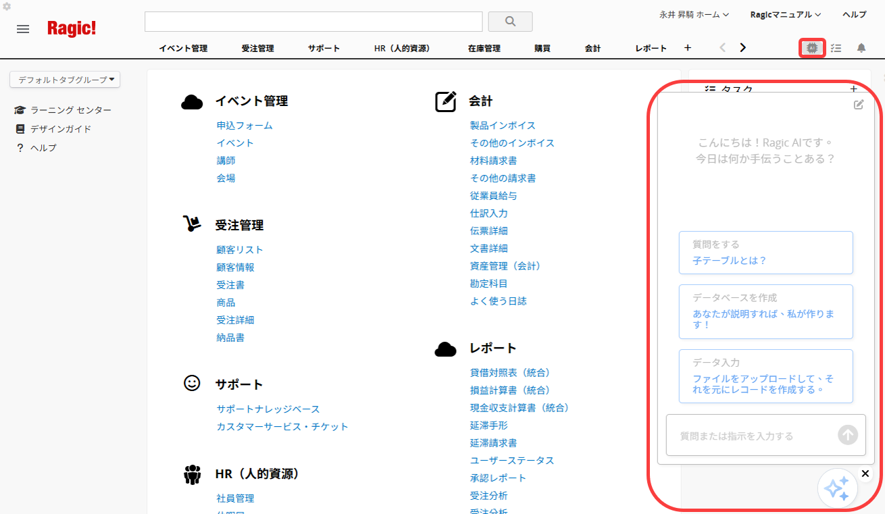Expand the デフォルトタブグループ dropdown

coord(65,80)
